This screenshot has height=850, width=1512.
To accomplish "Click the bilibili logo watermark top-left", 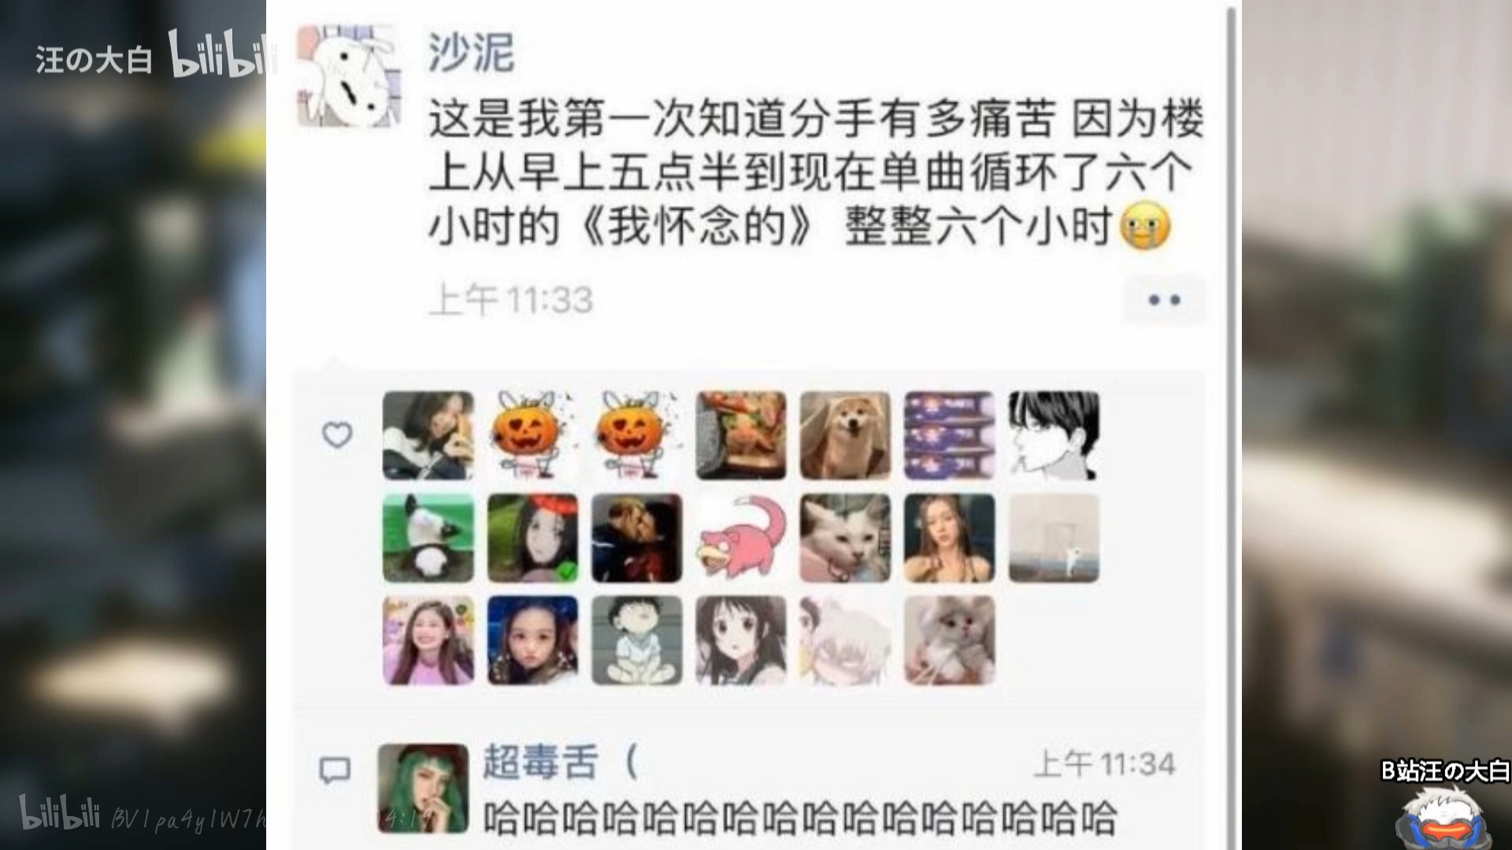I will [223, 55].
